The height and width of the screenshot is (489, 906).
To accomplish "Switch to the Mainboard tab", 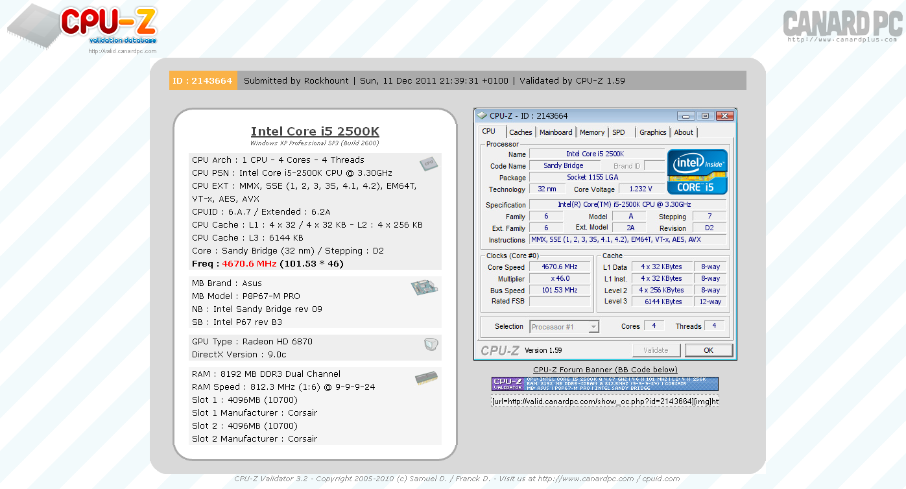I will [556, 132].
